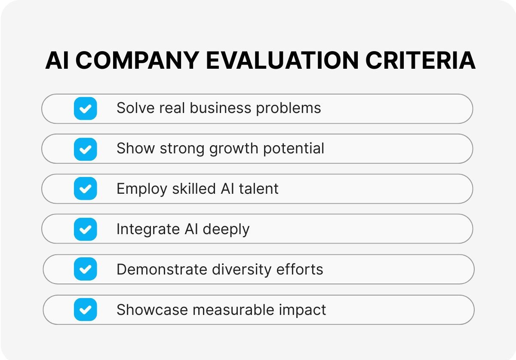516x360 pixels.
Task: Select the word 'EVALUATION' in the title
Action: (x=282, y=61)
